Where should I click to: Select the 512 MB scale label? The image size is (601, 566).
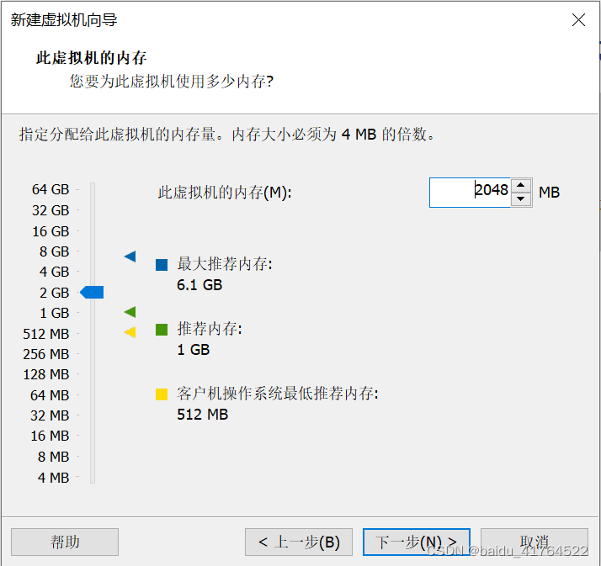tap(46, 335)
